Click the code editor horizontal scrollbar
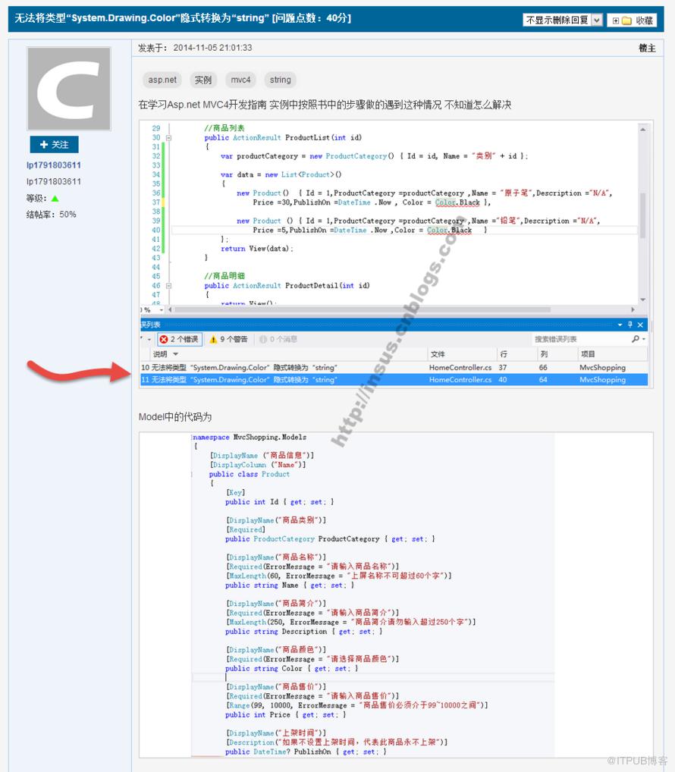Viewport: 675px width, 772px height. pos(362,309)
